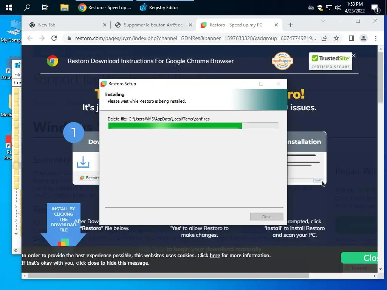This screenshot has height=290, width=387.
Task: Share this page via Chrome share icon
Action: pyautogui.click(x=324, y=38)
